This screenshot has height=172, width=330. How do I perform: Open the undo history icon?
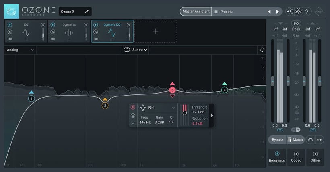[290, 12]
